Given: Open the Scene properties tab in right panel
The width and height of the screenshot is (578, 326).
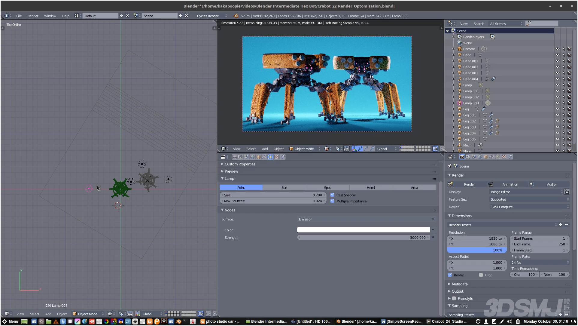Looking at the screenshot, I should 474,157.
